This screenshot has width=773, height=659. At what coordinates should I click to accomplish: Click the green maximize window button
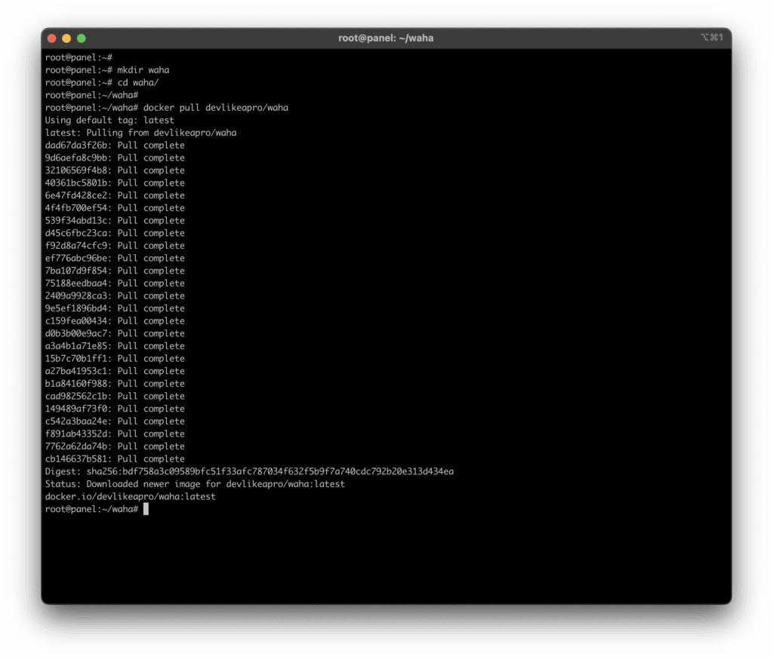coord(82,38)
